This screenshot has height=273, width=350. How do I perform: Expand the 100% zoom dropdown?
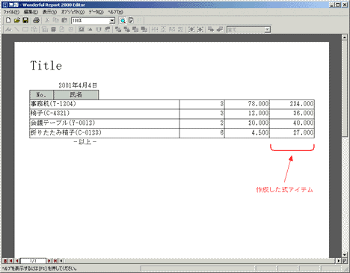pyautogui.click(x=112, y=21)
